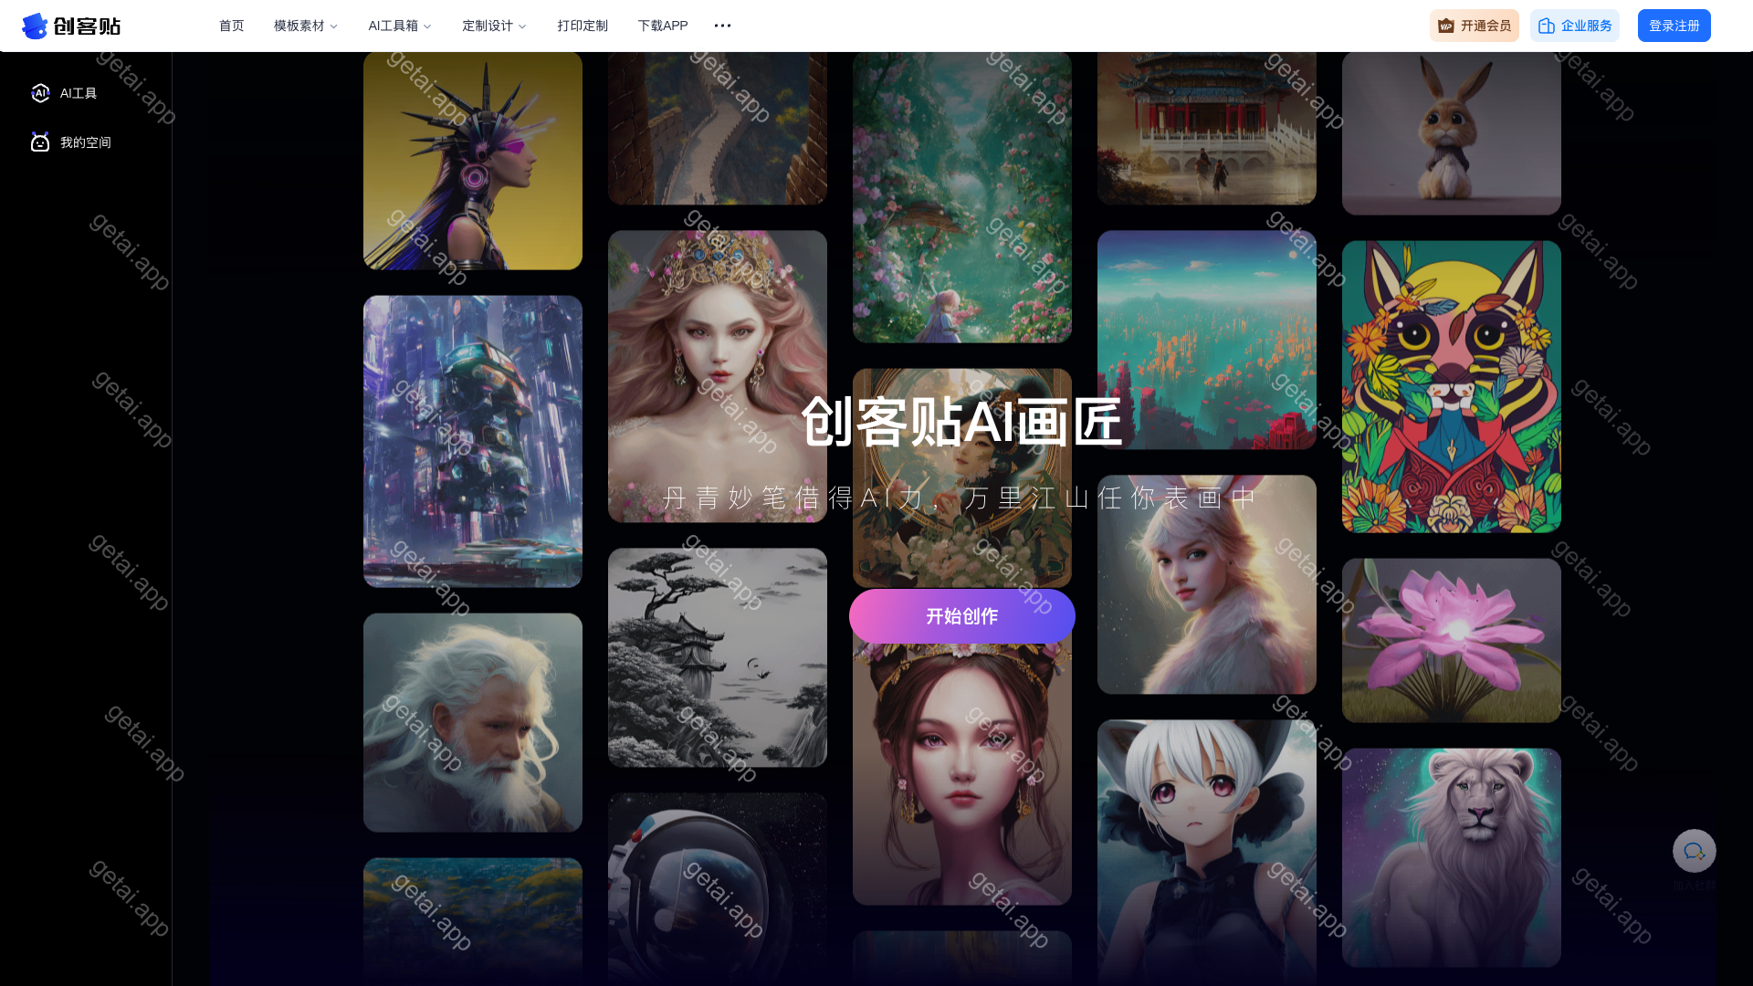Click the 开始创作 button

click(962, 616)
